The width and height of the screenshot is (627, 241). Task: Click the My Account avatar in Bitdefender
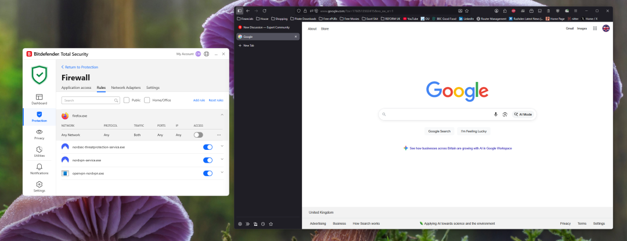(198, 54)
